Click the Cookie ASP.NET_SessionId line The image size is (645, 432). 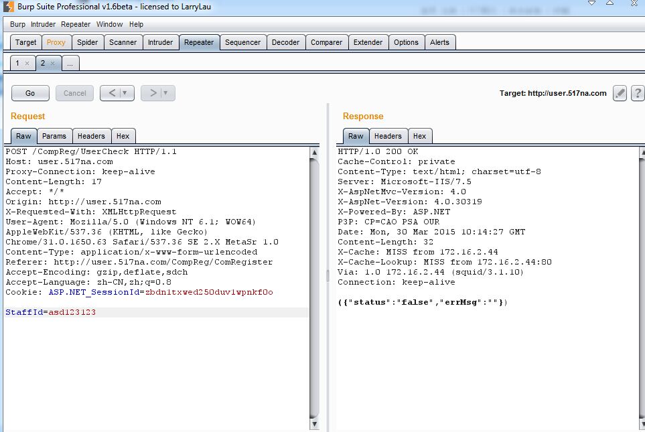139,292
